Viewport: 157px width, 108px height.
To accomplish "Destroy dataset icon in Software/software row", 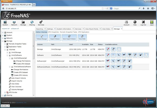I will click(108, 67).
